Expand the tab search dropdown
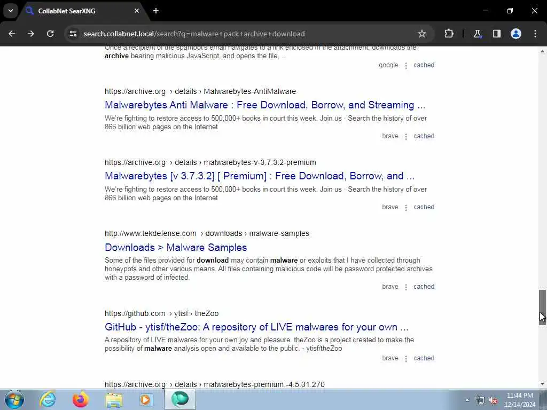Image resolution: width=547 pixels, height=410 pixels. 11,11
